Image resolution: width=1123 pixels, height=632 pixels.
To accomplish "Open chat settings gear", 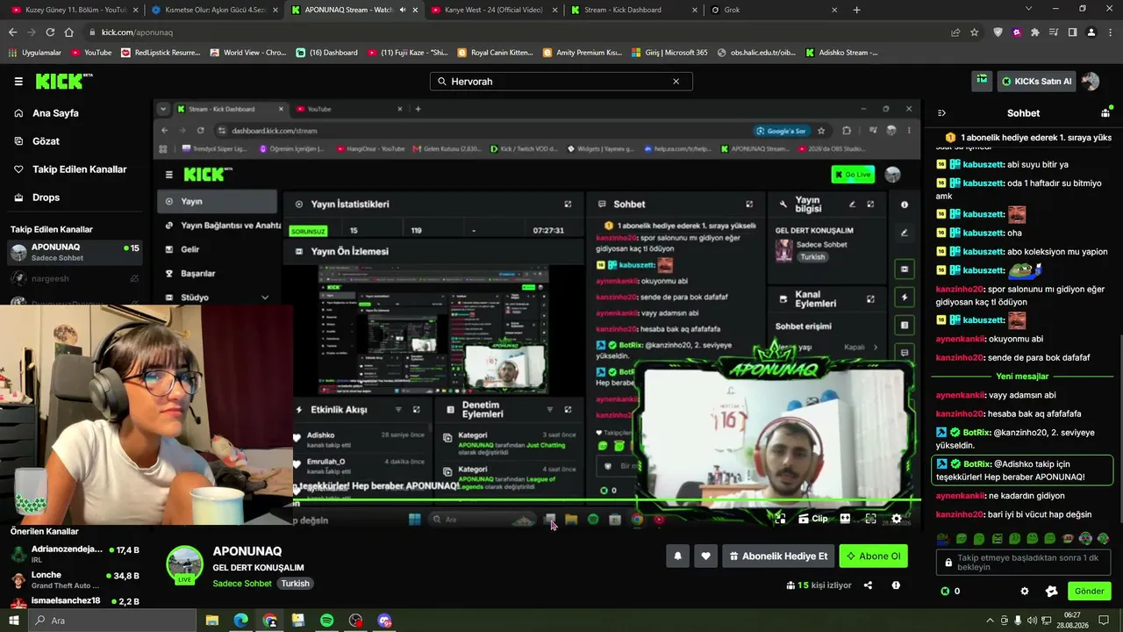I will pyautogui.click(x=1024, y=591).
